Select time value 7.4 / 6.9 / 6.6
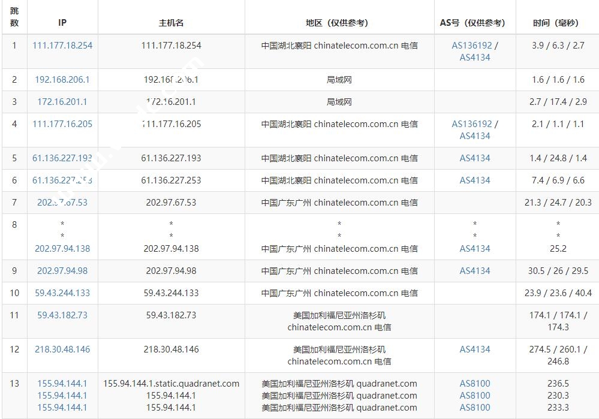Screen dimensions: 599x419 pyautogui.click(x=558, y=180)
